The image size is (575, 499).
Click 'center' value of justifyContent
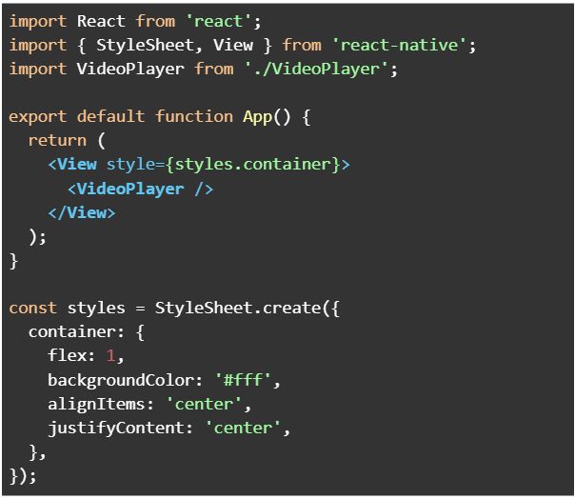pos(243,428)
